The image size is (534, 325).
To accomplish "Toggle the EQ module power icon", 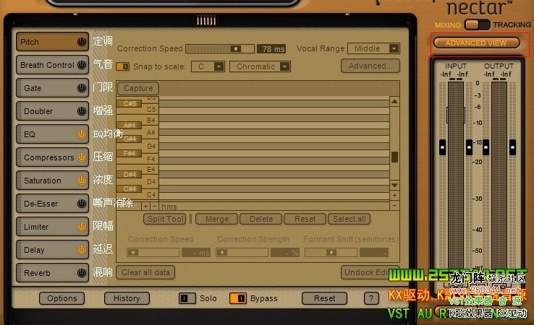I will 81,134.
